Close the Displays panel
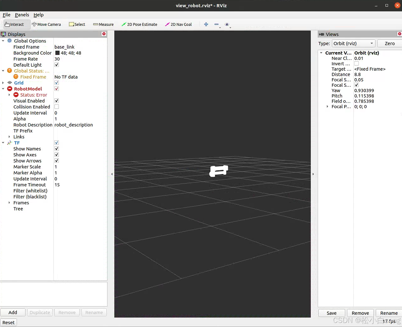The width and height of the screenshot is (402, 327). point(104,34)
